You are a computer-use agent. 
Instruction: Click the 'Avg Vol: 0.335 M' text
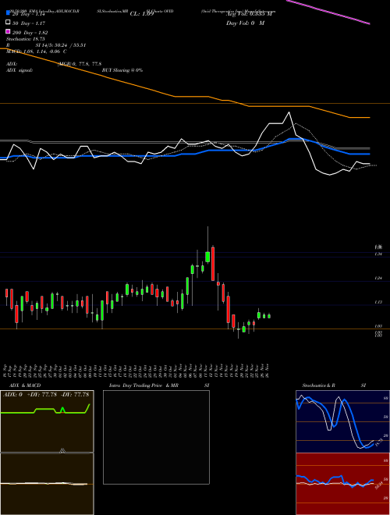pyautogui.click(x=249, y=14)
